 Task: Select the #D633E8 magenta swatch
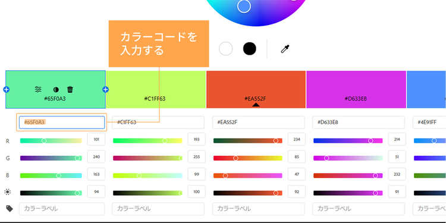click(356, 89)
